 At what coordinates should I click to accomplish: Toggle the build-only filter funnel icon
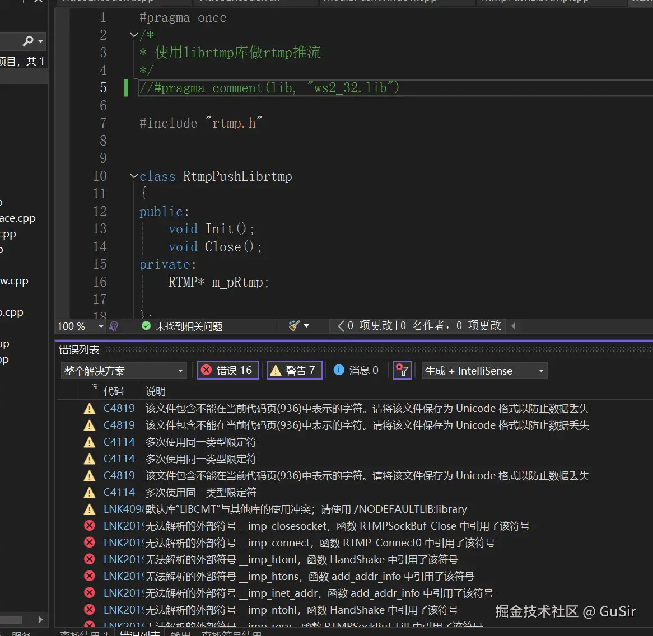(402, 370)
